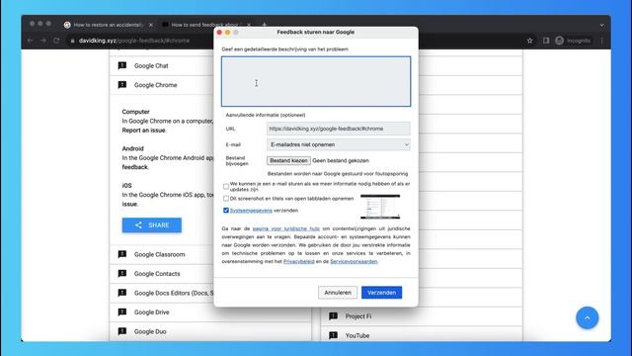Click the new tab plus icon
Screen dimensions: 632x356
pyautogui.click(x=264, y=25)
